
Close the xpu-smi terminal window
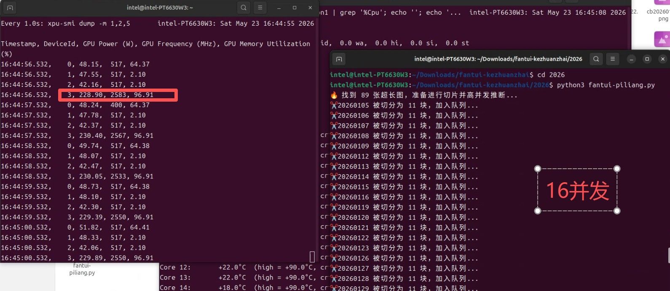(x=310, y=8)
